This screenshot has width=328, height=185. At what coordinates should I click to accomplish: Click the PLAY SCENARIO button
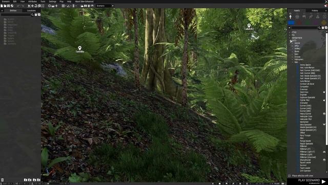tap(307, 181)
